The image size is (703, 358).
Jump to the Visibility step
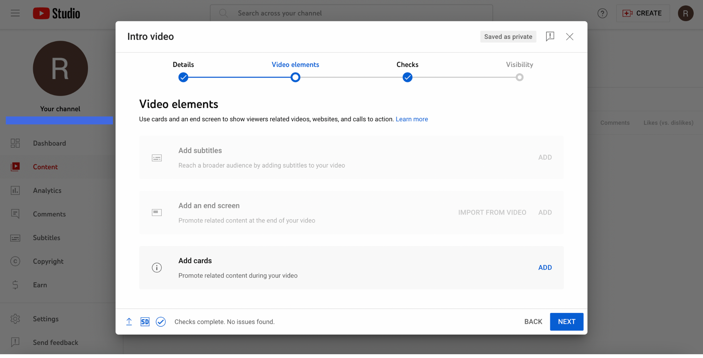[519, 77]
